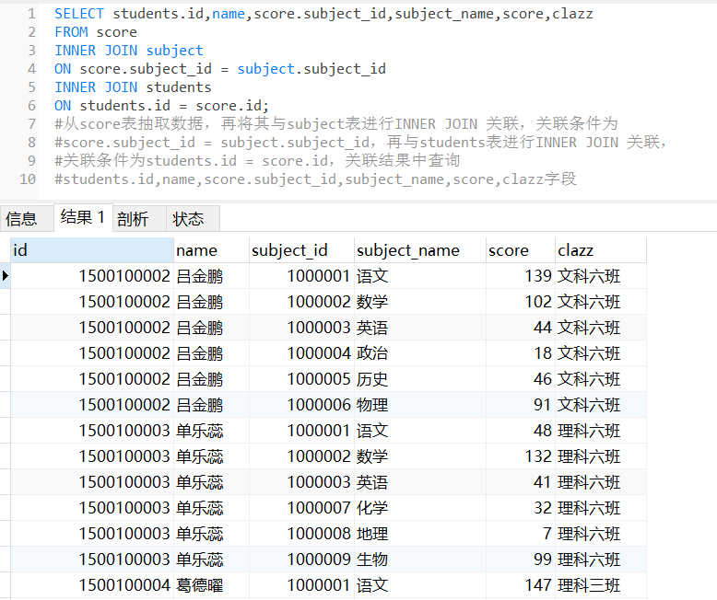Select subject_name cell 生物
Image resolution: width=717 pixels, height=600 pixels.
pos(419,560)
